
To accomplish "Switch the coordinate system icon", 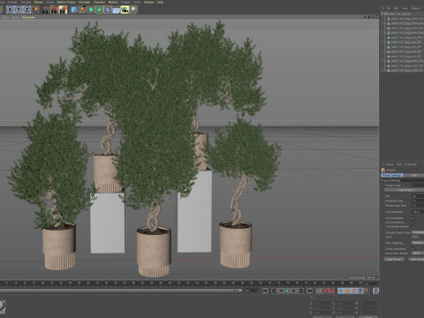I will point(35,10).
